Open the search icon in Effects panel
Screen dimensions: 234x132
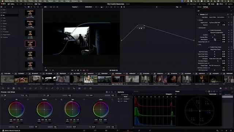point(229,7)
